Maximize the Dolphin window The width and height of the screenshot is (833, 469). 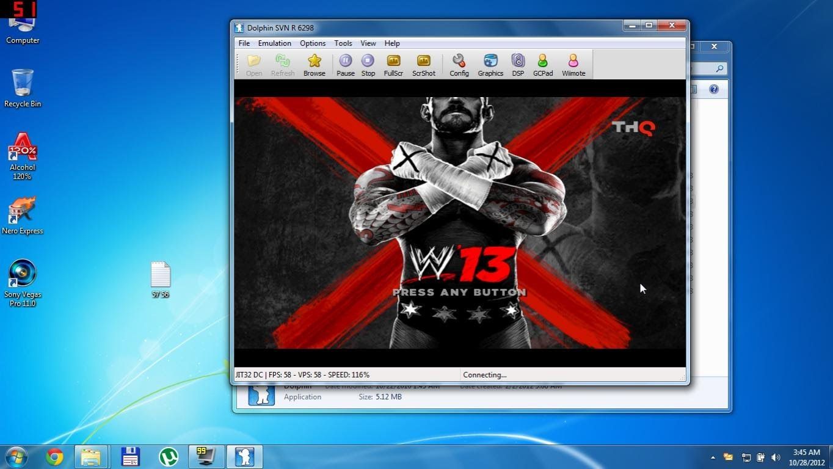(649, 25)
